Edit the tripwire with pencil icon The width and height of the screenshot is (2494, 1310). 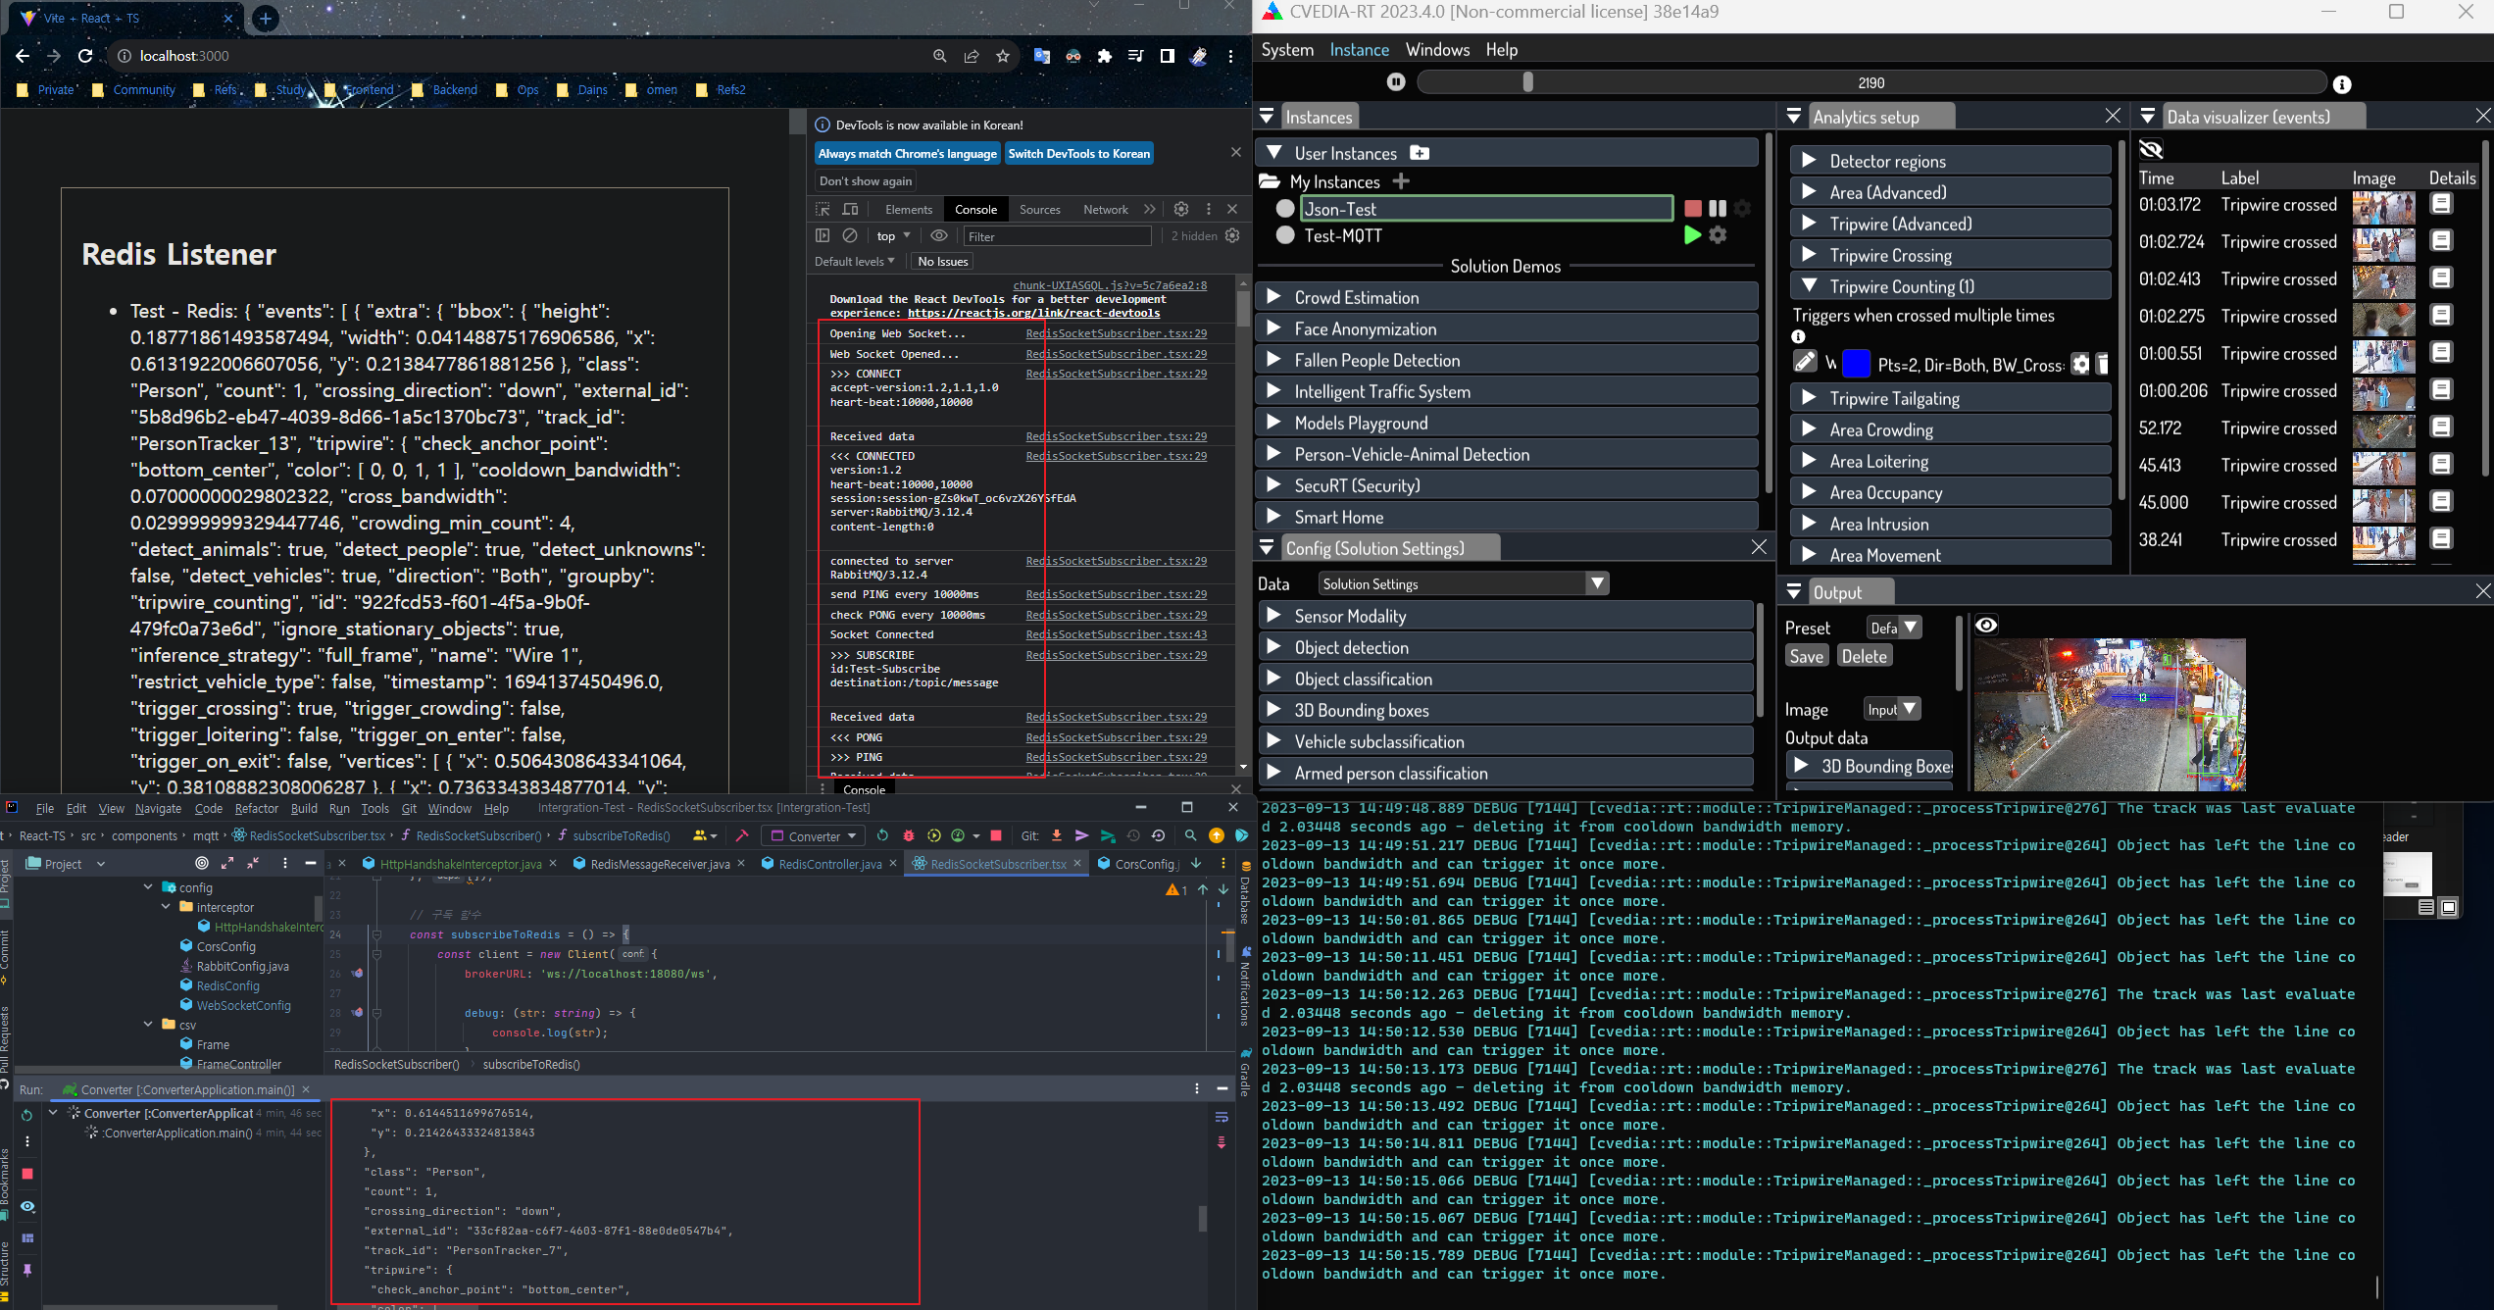click(1804, 363)
